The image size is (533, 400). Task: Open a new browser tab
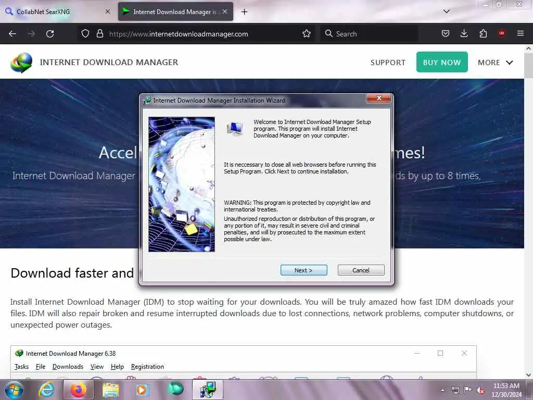coord(244,12)
